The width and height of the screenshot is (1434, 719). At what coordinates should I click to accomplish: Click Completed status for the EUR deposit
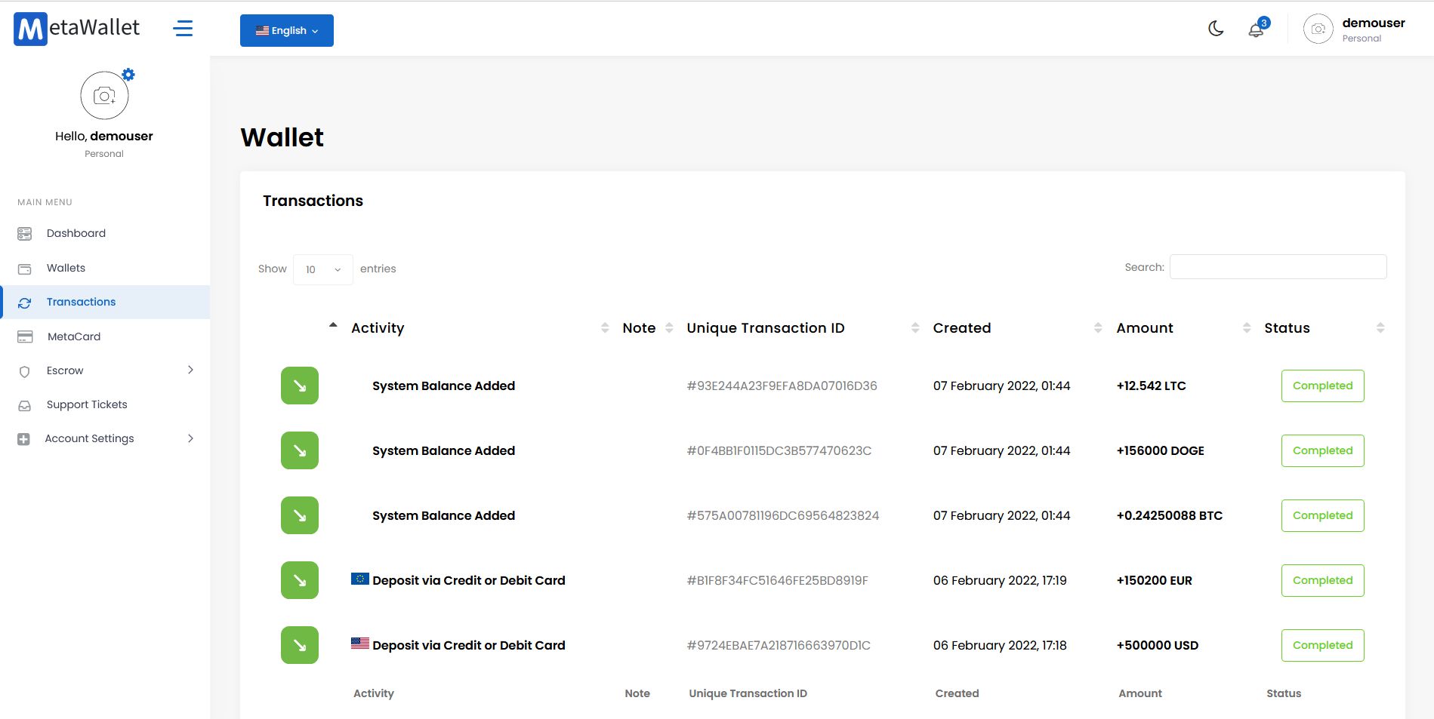pos(1322,580)
